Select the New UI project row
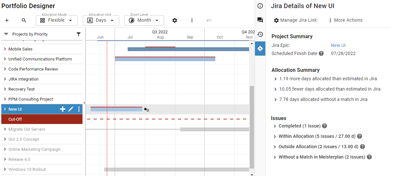This screenshot has height=176, width=393. click(x=42, y=109)
